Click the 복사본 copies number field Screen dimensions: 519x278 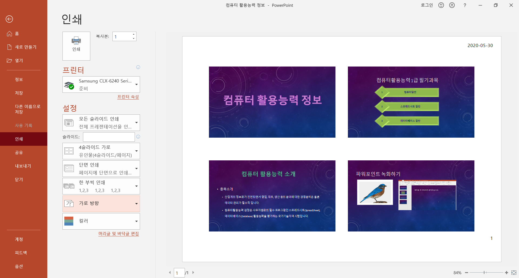pyautogui.click(x=122, y=37)
